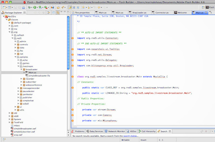This screenshot has height=142, width=215.
Task: Expand the recorder package node
Action: pos(21,79)
